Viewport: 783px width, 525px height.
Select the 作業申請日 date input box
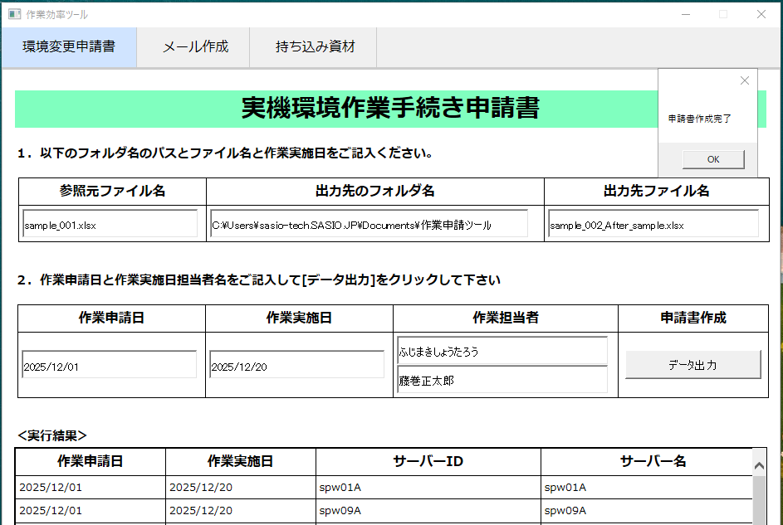coord(110,365)
